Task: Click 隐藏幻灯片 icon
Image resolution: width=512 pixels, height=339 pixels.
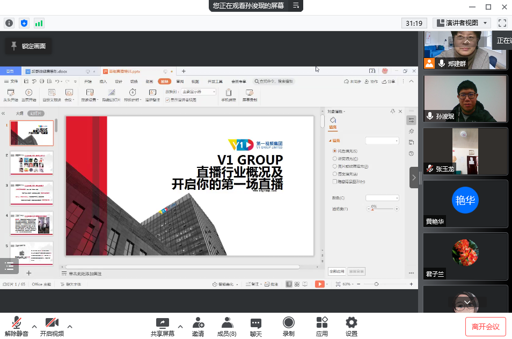Action: [111, 95]
